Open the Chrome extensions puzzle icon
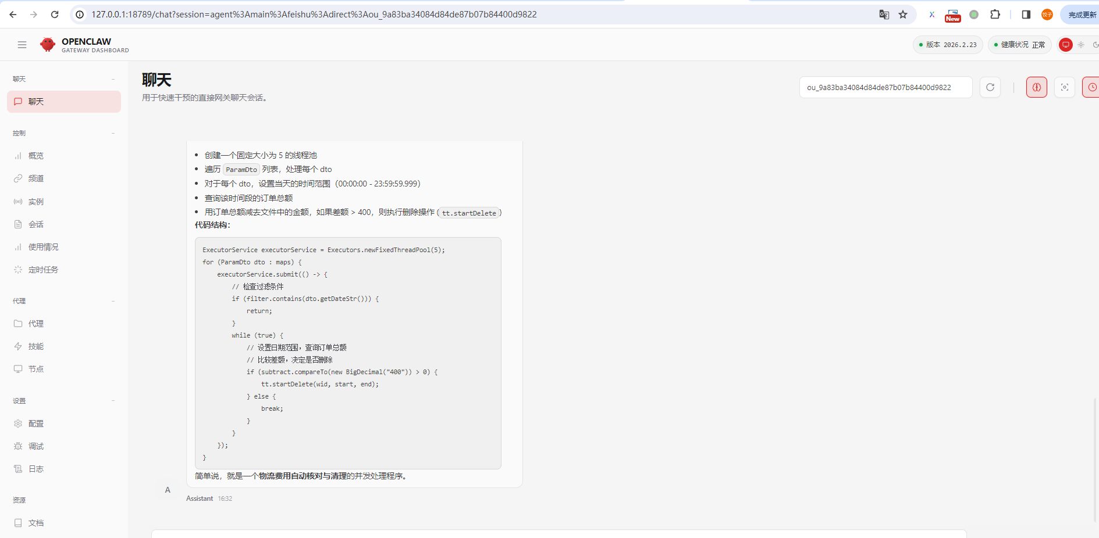Image resolution: width=1099 pixels, height=538 pixels. click(x=995, y=15)
